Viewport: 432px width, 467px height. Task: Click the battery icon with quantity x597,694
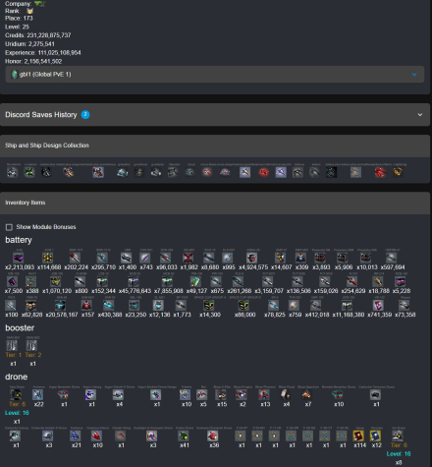(x=392, y=258)
